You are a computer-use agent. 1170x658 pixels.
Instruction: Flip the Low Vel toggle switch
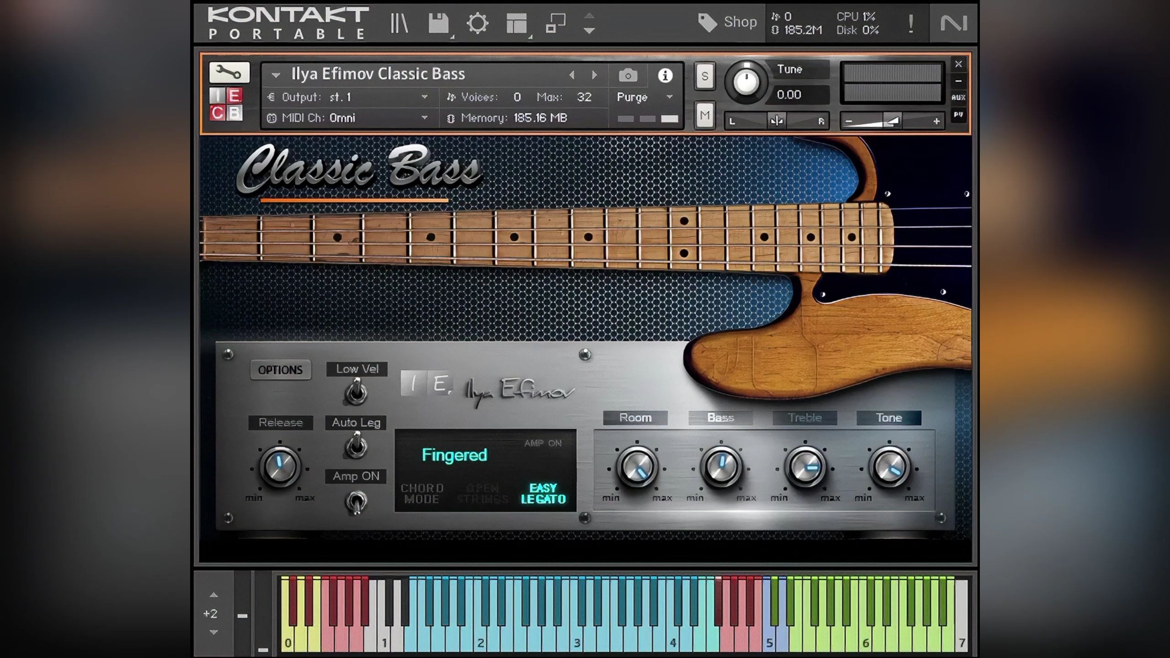356,393
